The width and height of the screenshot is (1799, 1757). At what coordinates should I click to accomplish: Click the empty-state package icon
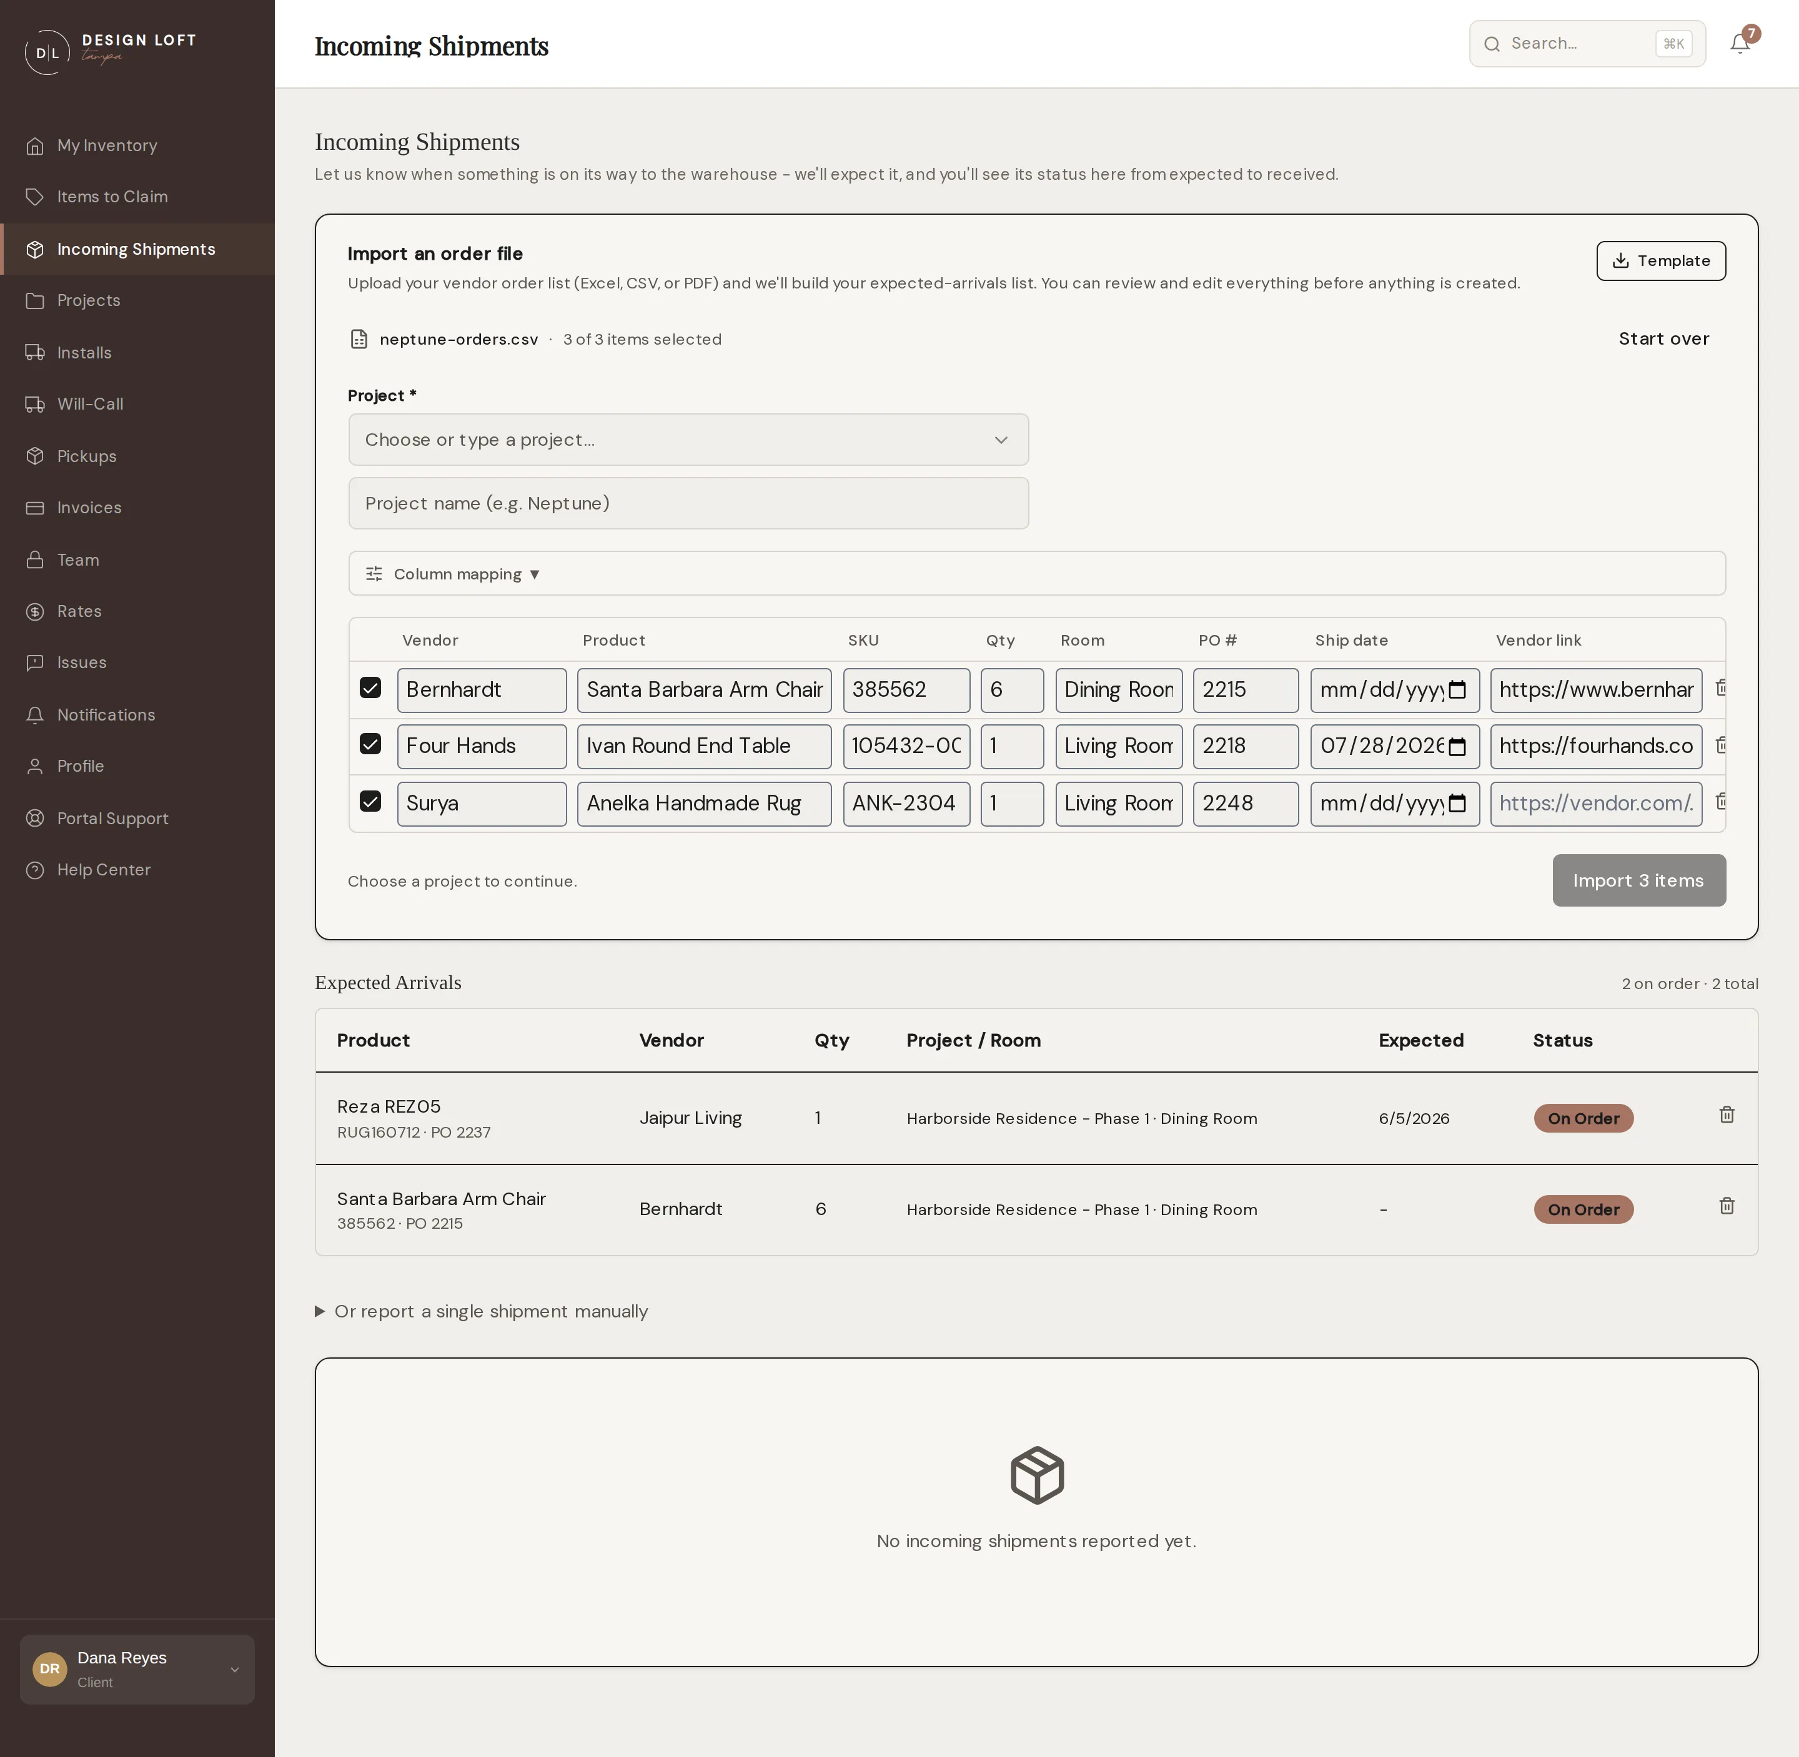pos(1036,1475)
